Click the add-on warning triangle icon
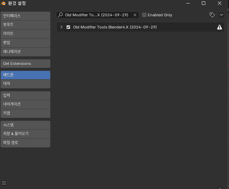Viewport: 229px width, 189px height. (220, 27)
